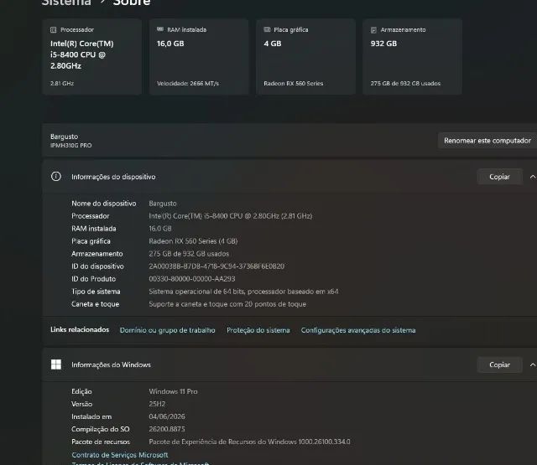The image size is (537, 465).
Task: Click RAM instalada value 16,0 GB row
Action: point(160,229)
